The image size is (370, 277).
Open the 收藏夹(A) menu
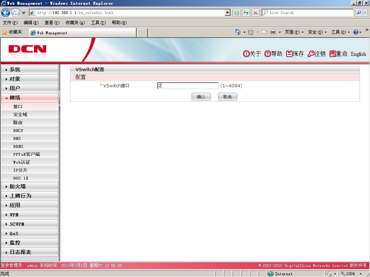[x=75, y=23]
